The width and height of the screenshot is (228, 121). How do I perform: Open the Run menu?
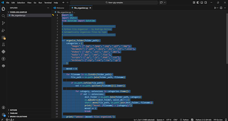pyautogui.click(x=40, y=3)
